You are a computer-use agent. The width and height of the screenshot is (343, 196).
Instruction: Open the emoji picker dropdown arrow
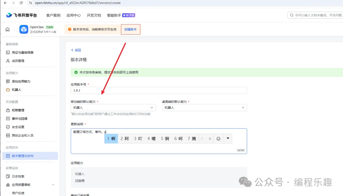pyautogui.click(x=227, y=138)
